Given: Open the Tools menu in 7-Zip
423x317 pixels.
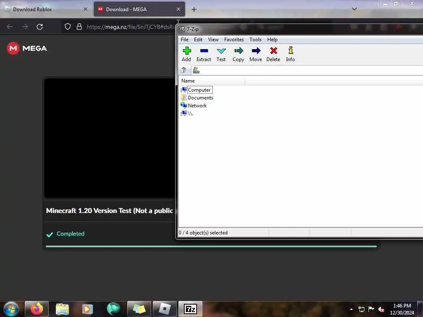Looking at the screenshot, I should tap(255, 40).
